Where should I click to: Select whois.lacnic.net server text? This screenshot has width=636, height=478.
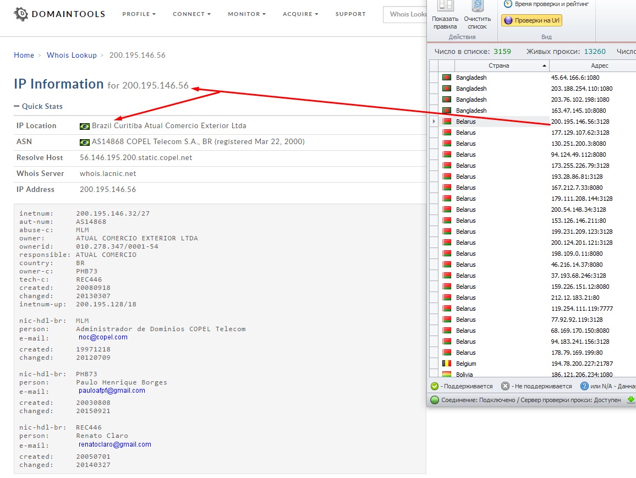[108, 173]
